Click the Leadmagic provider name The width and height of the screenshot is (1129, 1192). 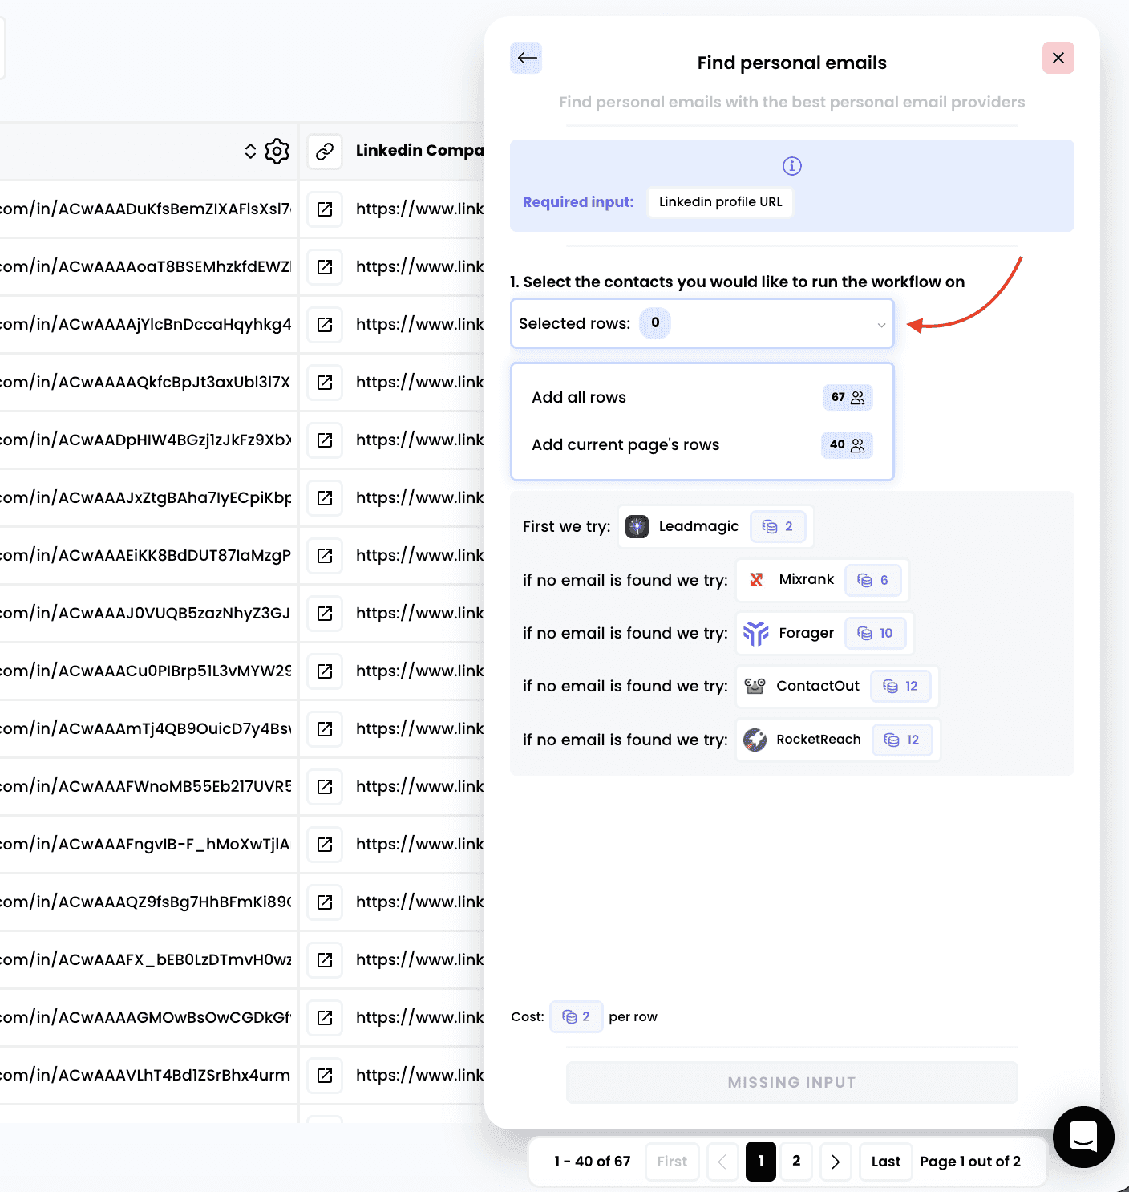(x=698, y=526)
